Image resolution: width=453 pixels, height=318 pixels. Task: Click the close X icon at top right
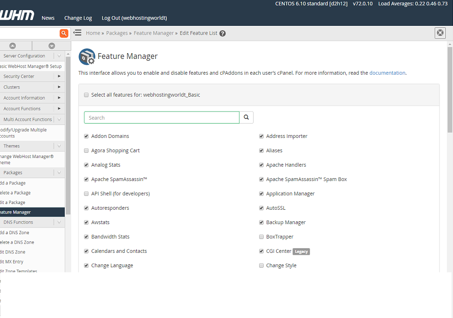(440, 33)
